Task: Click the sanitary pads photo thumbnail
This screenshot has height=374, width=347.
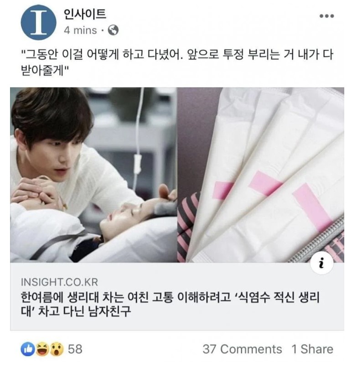Action: [x=261, y=175]
